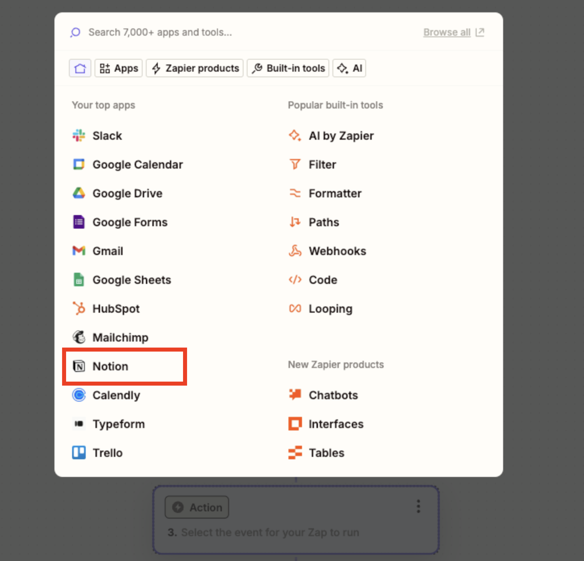Open the AI tab
The image size is (584, 561).
(x=349, y=68)
